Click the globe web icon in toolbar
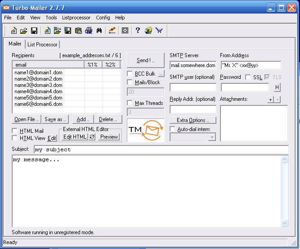The height and width of the screenshot is (249, 300). 148,31
